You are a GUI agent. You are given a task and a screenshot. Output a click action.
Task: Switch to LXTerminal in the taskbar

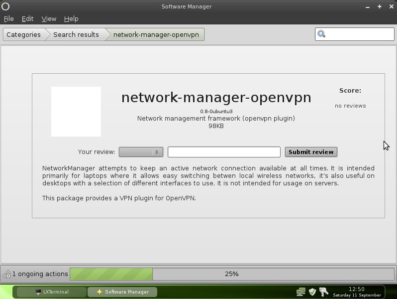(x=52, y=292)
